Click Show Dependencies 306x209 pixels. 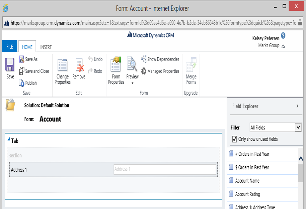tap(160, 59)
